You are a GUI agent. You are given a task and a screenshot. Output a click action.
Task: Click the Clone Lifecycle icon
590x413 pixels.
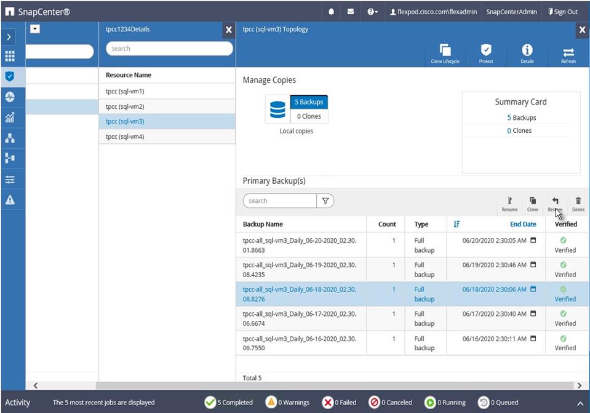[x=445, y=53]
